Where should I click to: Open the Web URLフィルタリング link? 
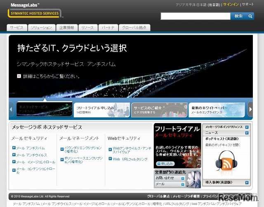(x=130, y=159)
